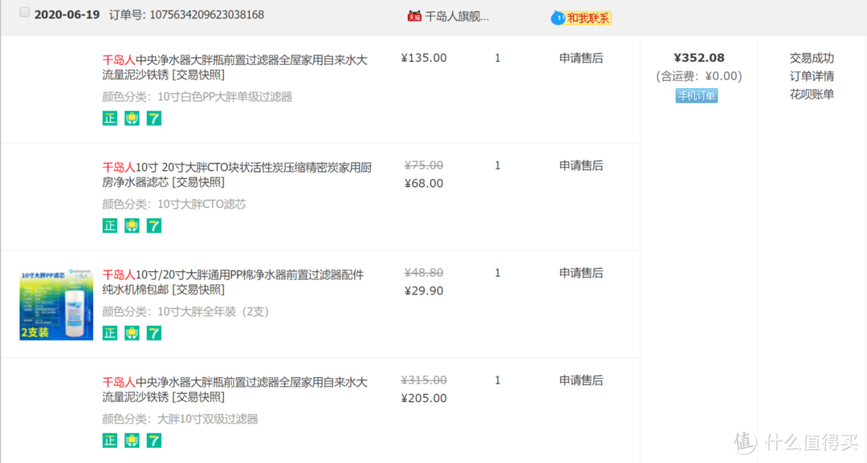This screenshot has width=867, height=463.
Task: Open 订单详情 order details
Action: point(812,76)
